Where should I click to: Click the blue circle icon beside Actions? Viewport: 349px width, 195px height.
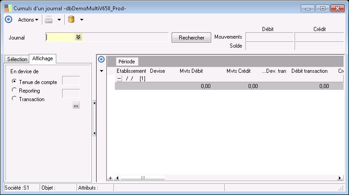[9, 19]
